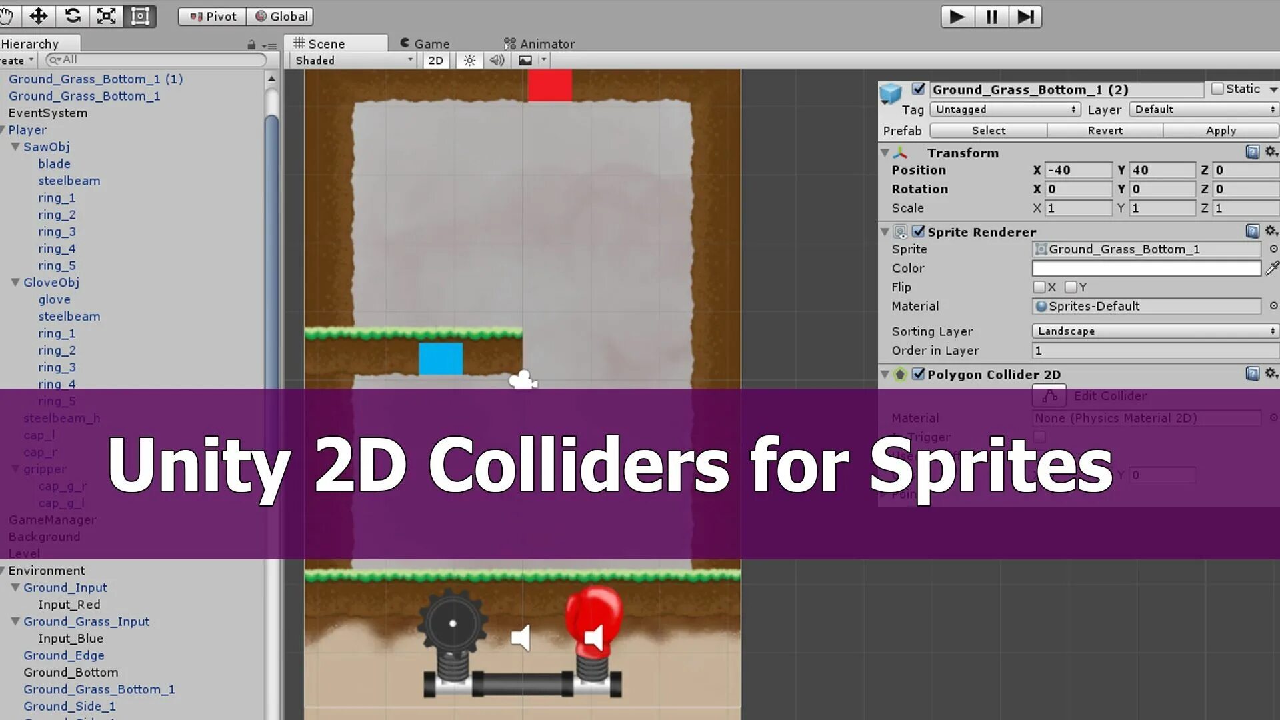This screenshot has height=720, width=1280.
Task: Select the blade object in Hierarchy
Action: point(54,163)
